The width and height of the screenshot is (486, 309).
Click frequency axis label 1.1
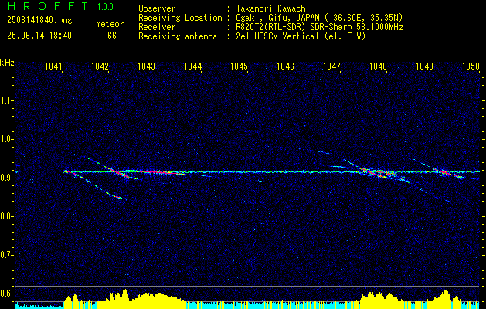click(7, 100)
